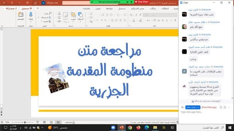The width and height of the screenshot is (234, 131).
Task: Open the emoji picker in Zoom chat
Action: click(x=225, y=107)
